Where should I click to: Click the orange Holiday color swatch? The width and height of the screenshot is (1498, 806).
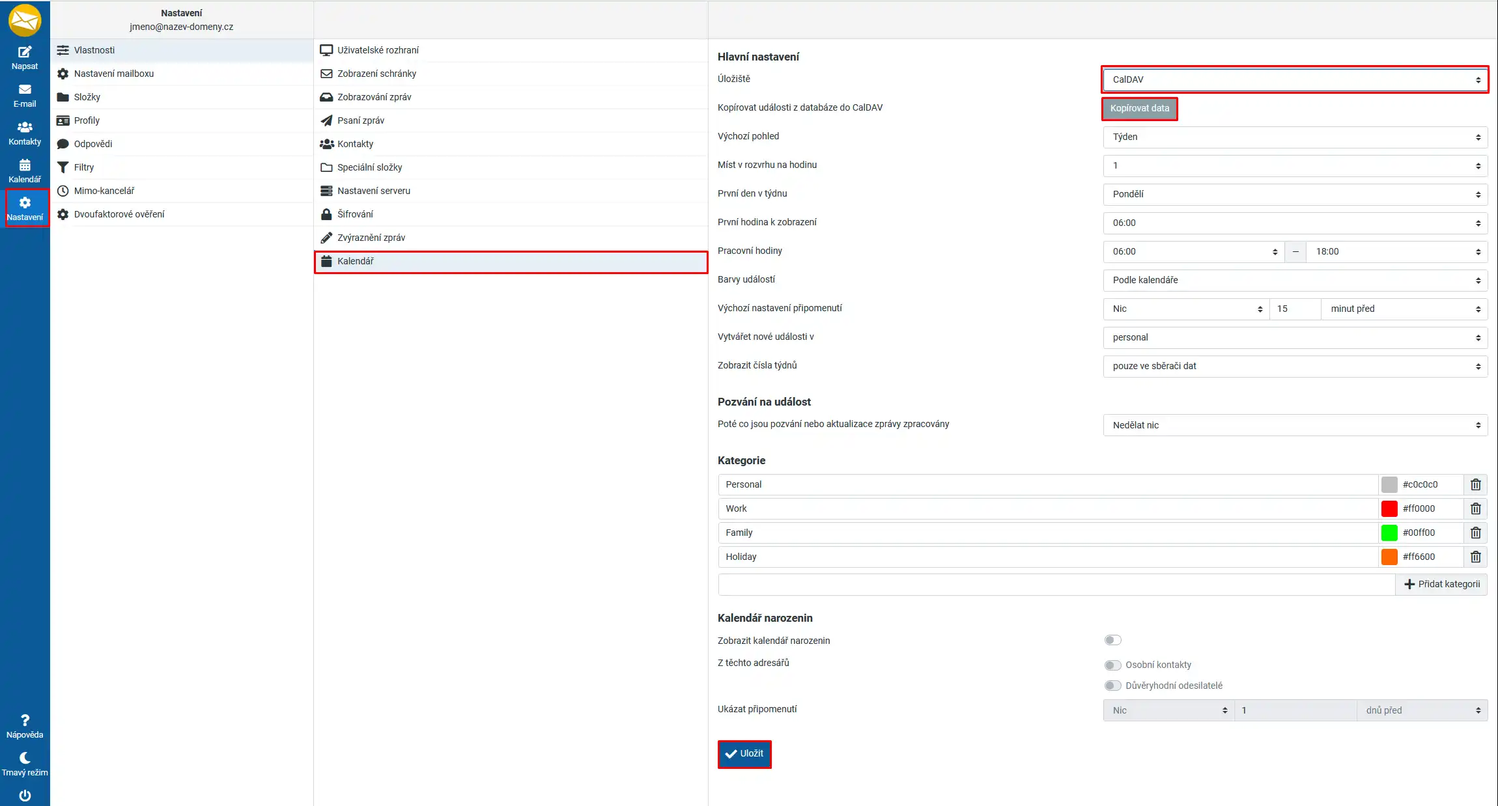(x=1389, y=557)
